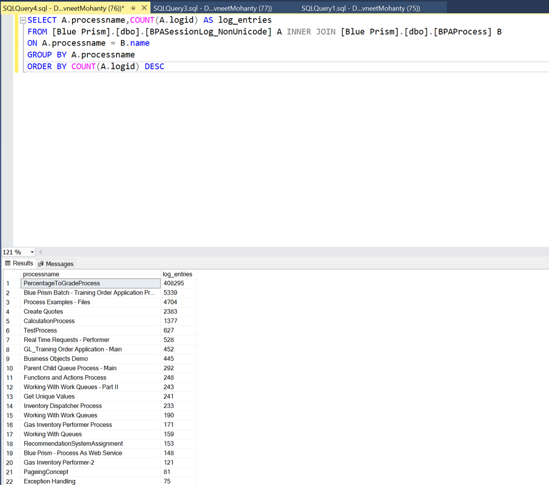The height and width of the screenshot is (485, 549).
Task: Select 'Functions and Actions Process' cell
Action: coord(91,378)
